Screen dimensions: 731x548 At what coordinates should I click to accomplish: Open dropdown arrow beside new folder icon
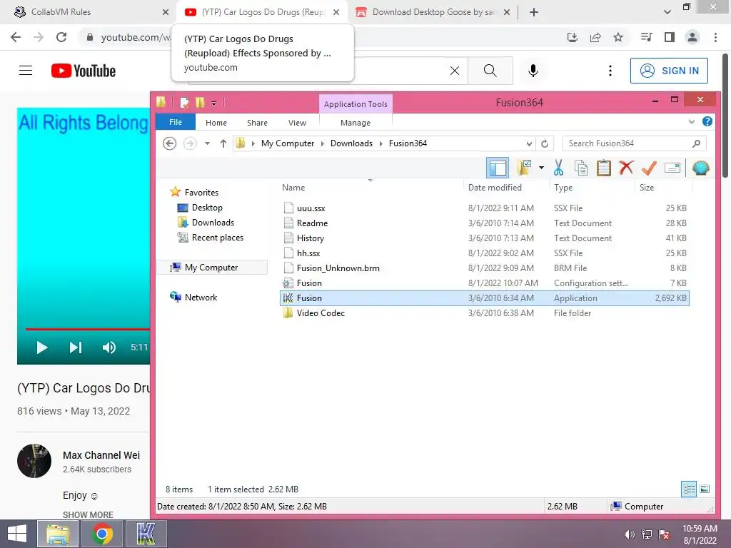541,168
